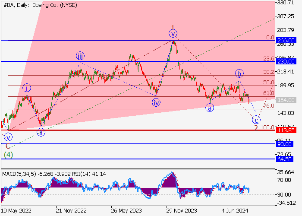Select the 61.8 Fibonacci level label

pos(269,93)
